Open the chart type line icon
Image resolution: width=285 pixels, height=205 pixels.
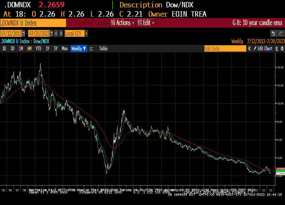click(x=91, y=48)
